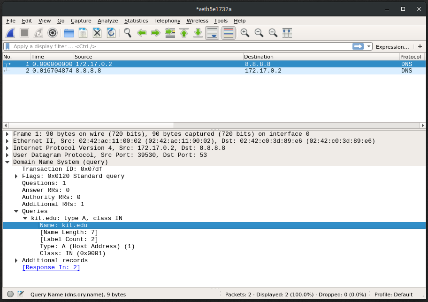
Task: Collapse the Queries subtree
Action: coord(16,211)
